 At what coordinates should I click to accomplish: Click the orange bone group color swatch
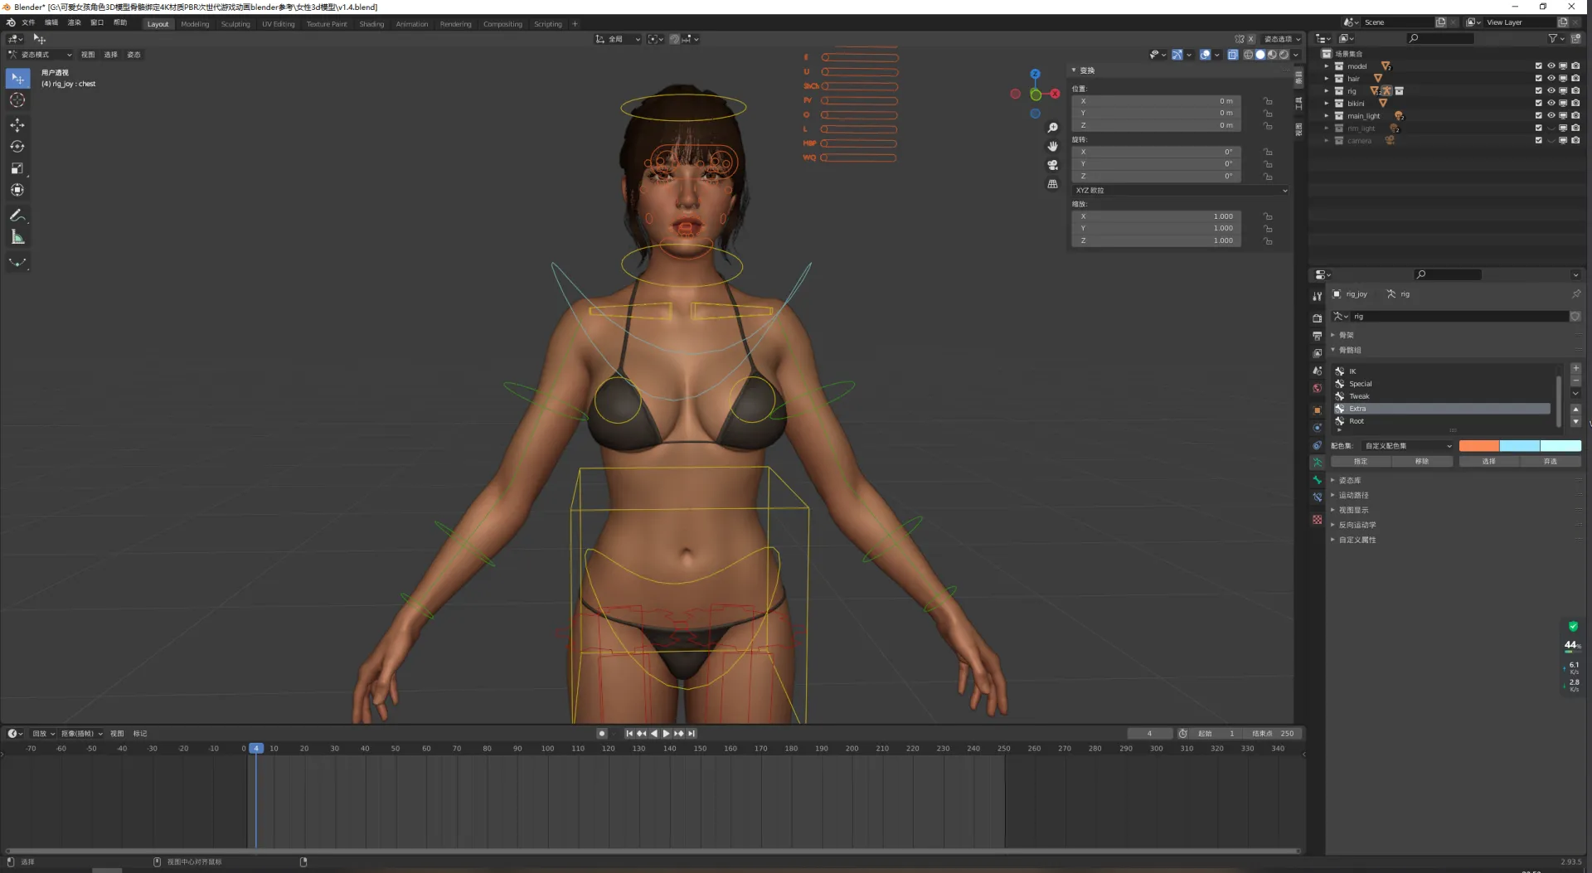coord(1478,446)
